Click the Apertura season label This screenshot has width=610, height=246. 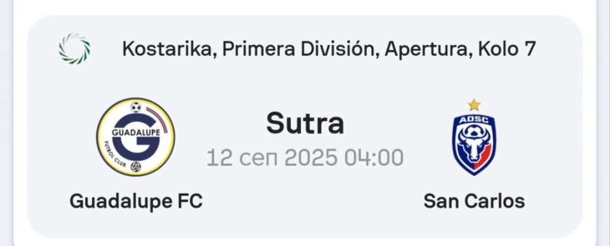(428, 50)
